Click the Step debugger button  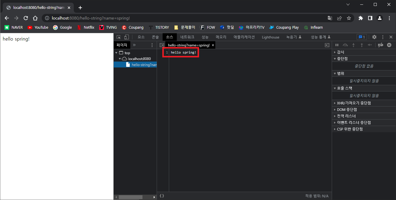click(x=370, y=45)
